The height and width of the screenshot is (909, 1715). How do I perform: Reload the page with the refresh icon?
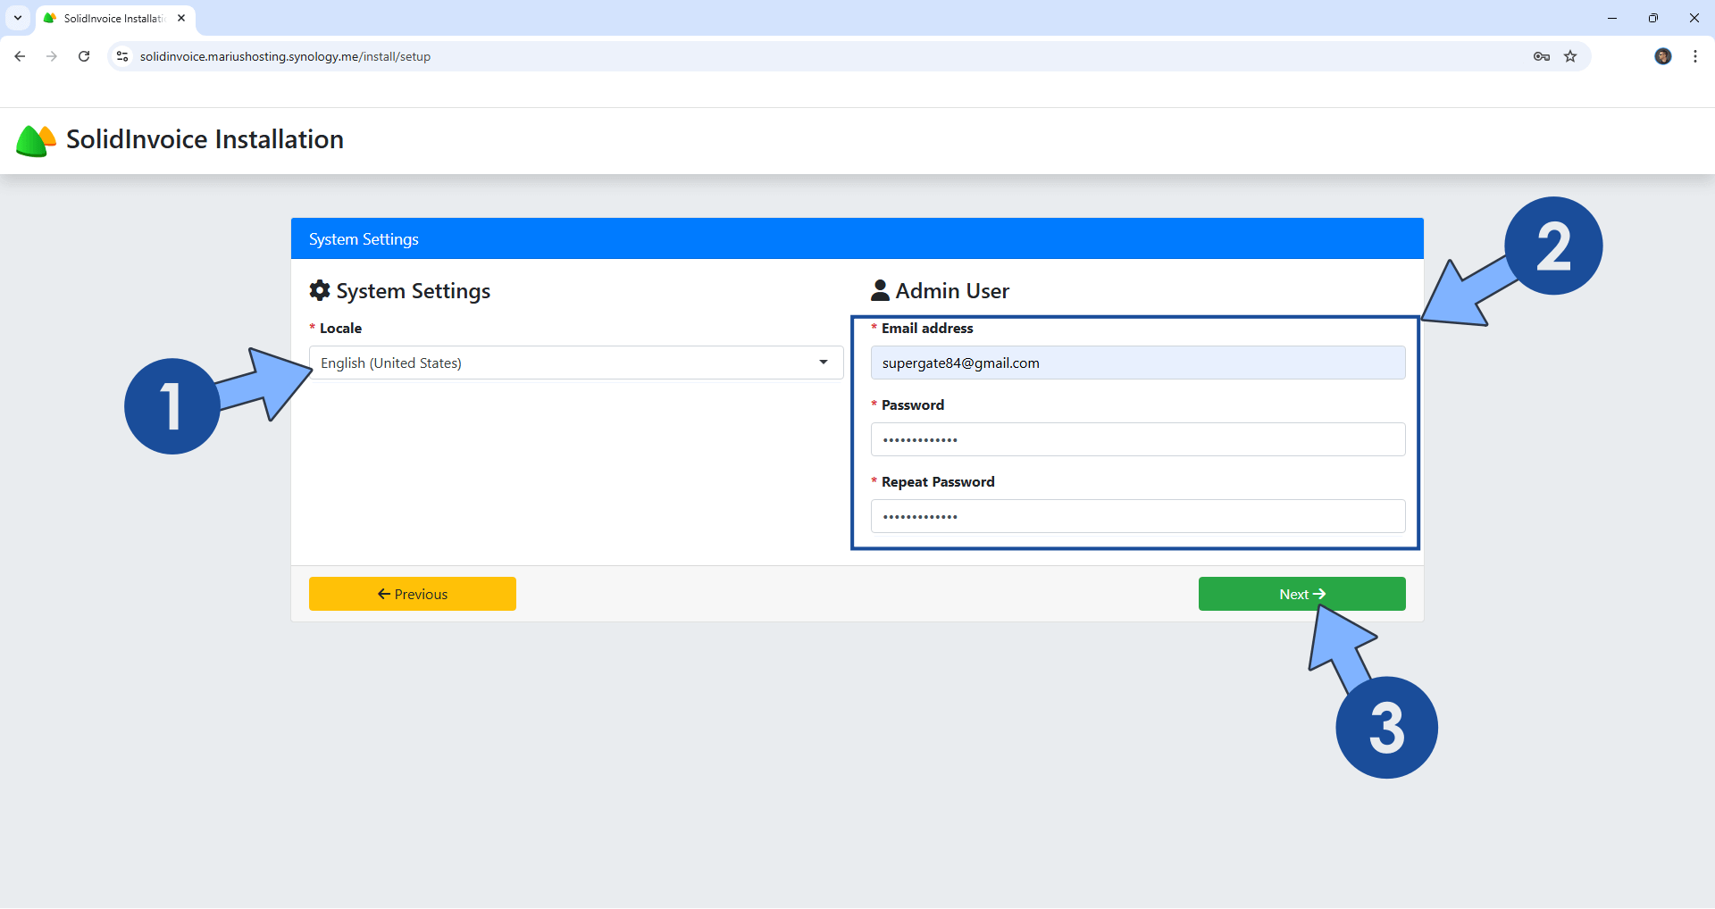pos(84,56)
